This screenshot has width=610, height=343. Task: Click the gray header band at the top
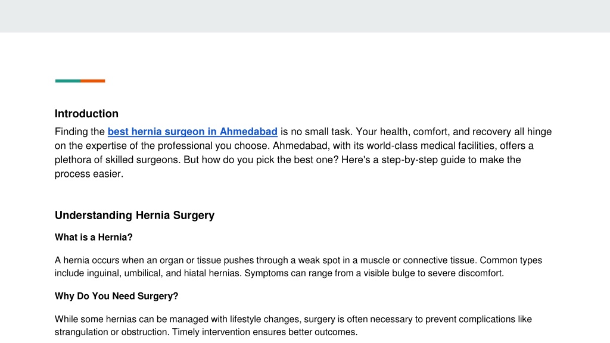[305, 16]
